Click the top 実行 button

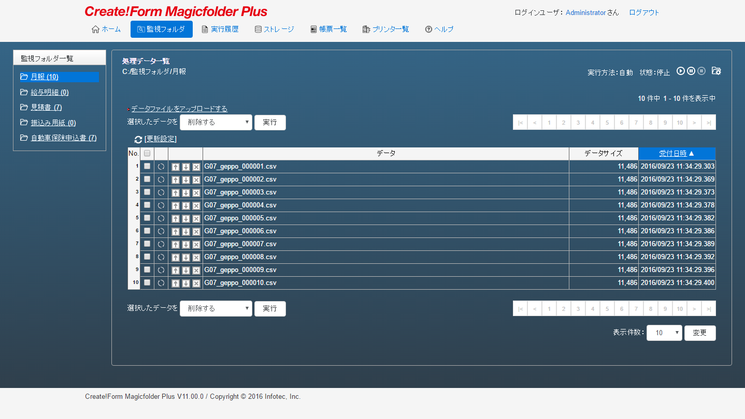point(270,123)
